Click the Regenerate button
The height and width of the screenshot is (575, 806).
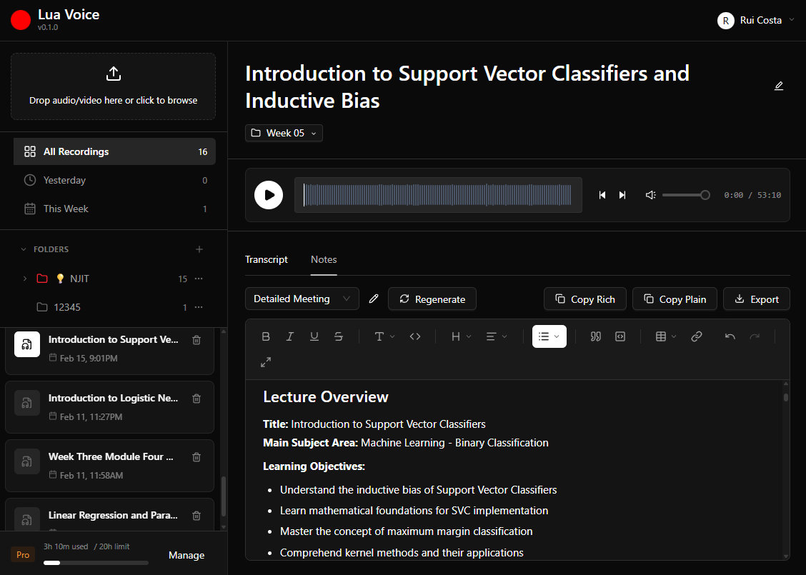pos(432,299)
